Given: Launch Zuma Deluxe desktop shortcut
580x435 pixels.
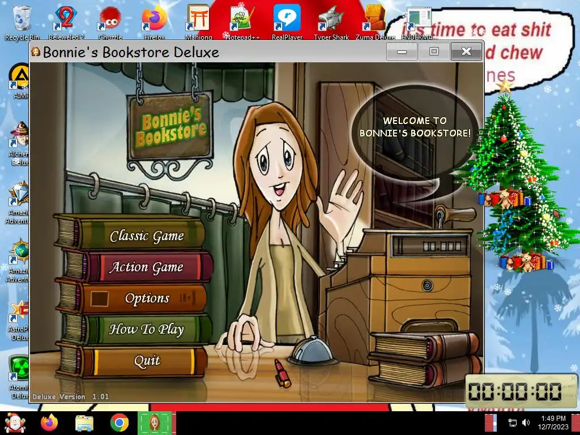Looking at the screenshot, I should coord(375,23).
